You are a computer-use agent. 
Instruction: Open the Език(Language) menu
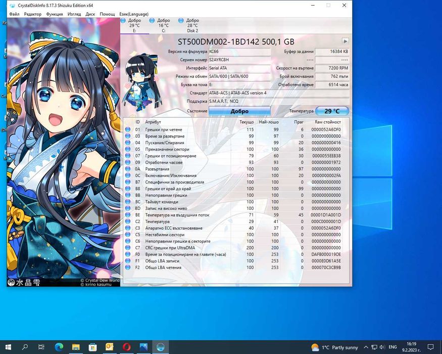tap(134, 14)
